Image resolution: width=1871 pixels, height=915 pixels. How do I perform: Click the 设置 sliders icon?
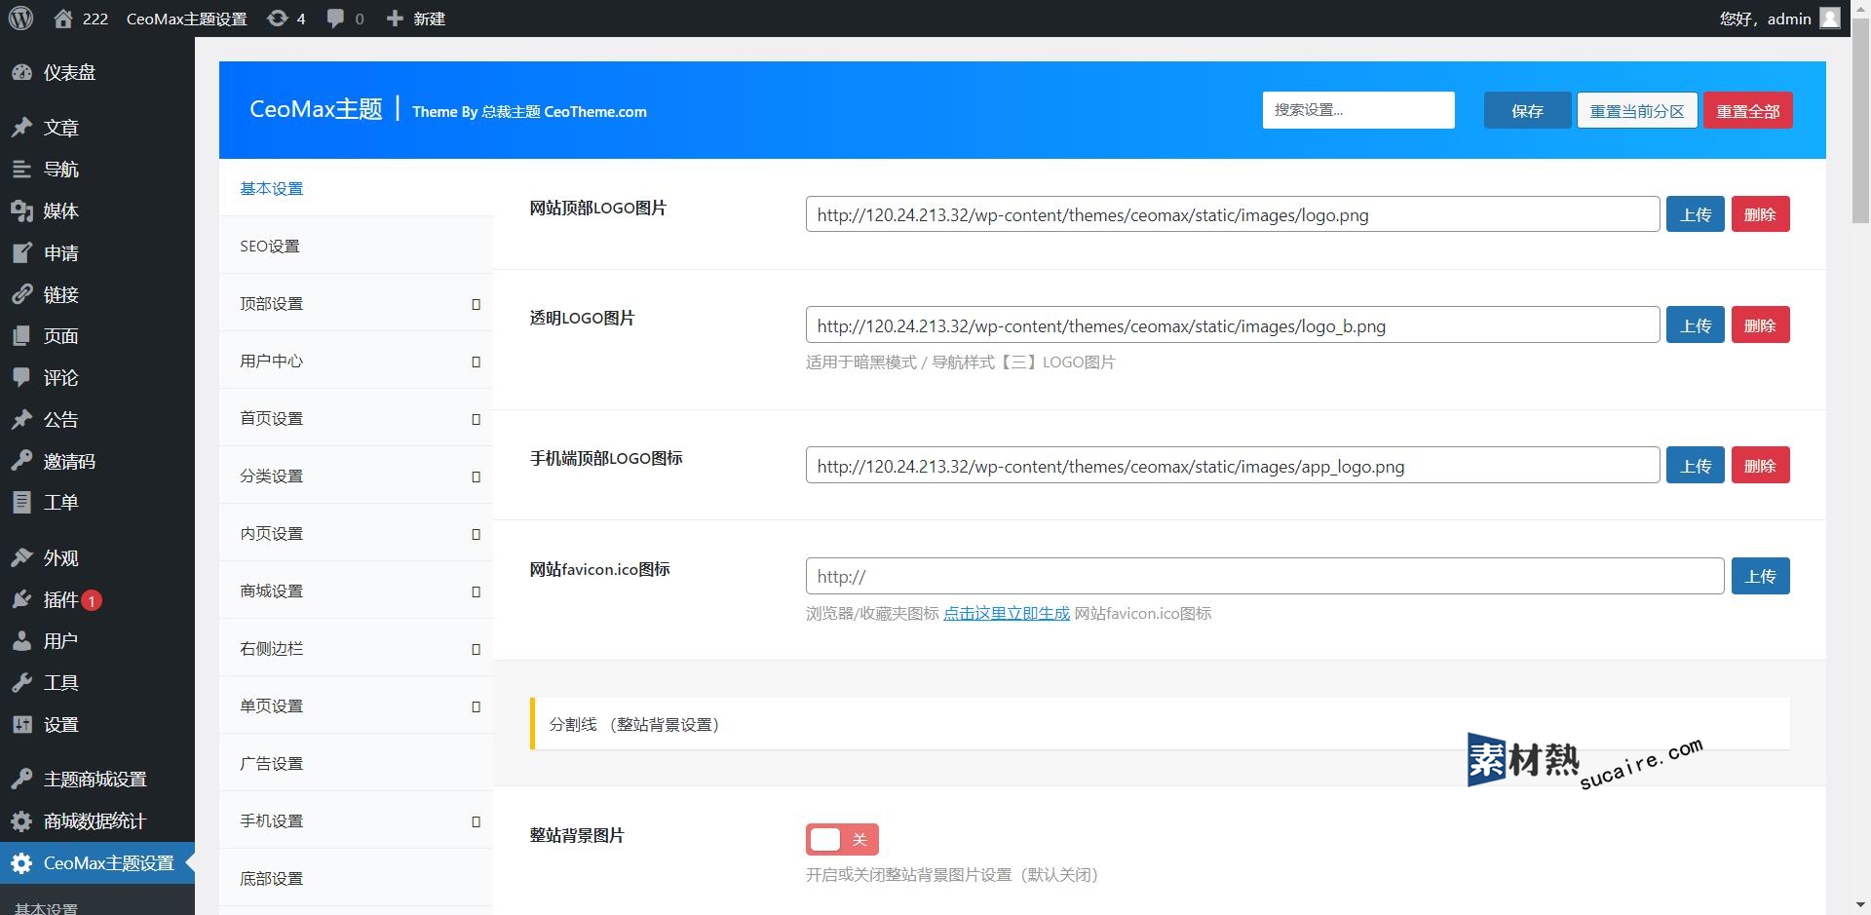pos(21,725)
